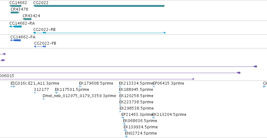This screenshot has height=138, width=267.
Task: Select the EK068636.5prime EST marker
Action: pyautogui.click(x=124, y=124)
